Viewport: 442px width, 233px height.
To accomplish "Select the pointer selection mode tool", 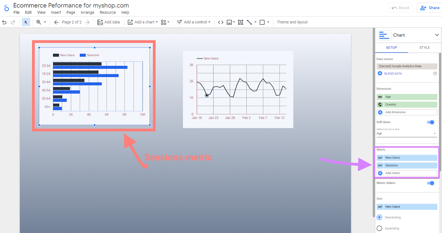I will [26, 22].
